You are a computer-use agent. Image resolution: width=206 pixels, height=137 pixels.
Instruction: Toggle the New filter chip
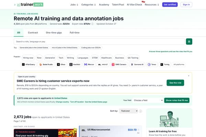pos(39,58)
